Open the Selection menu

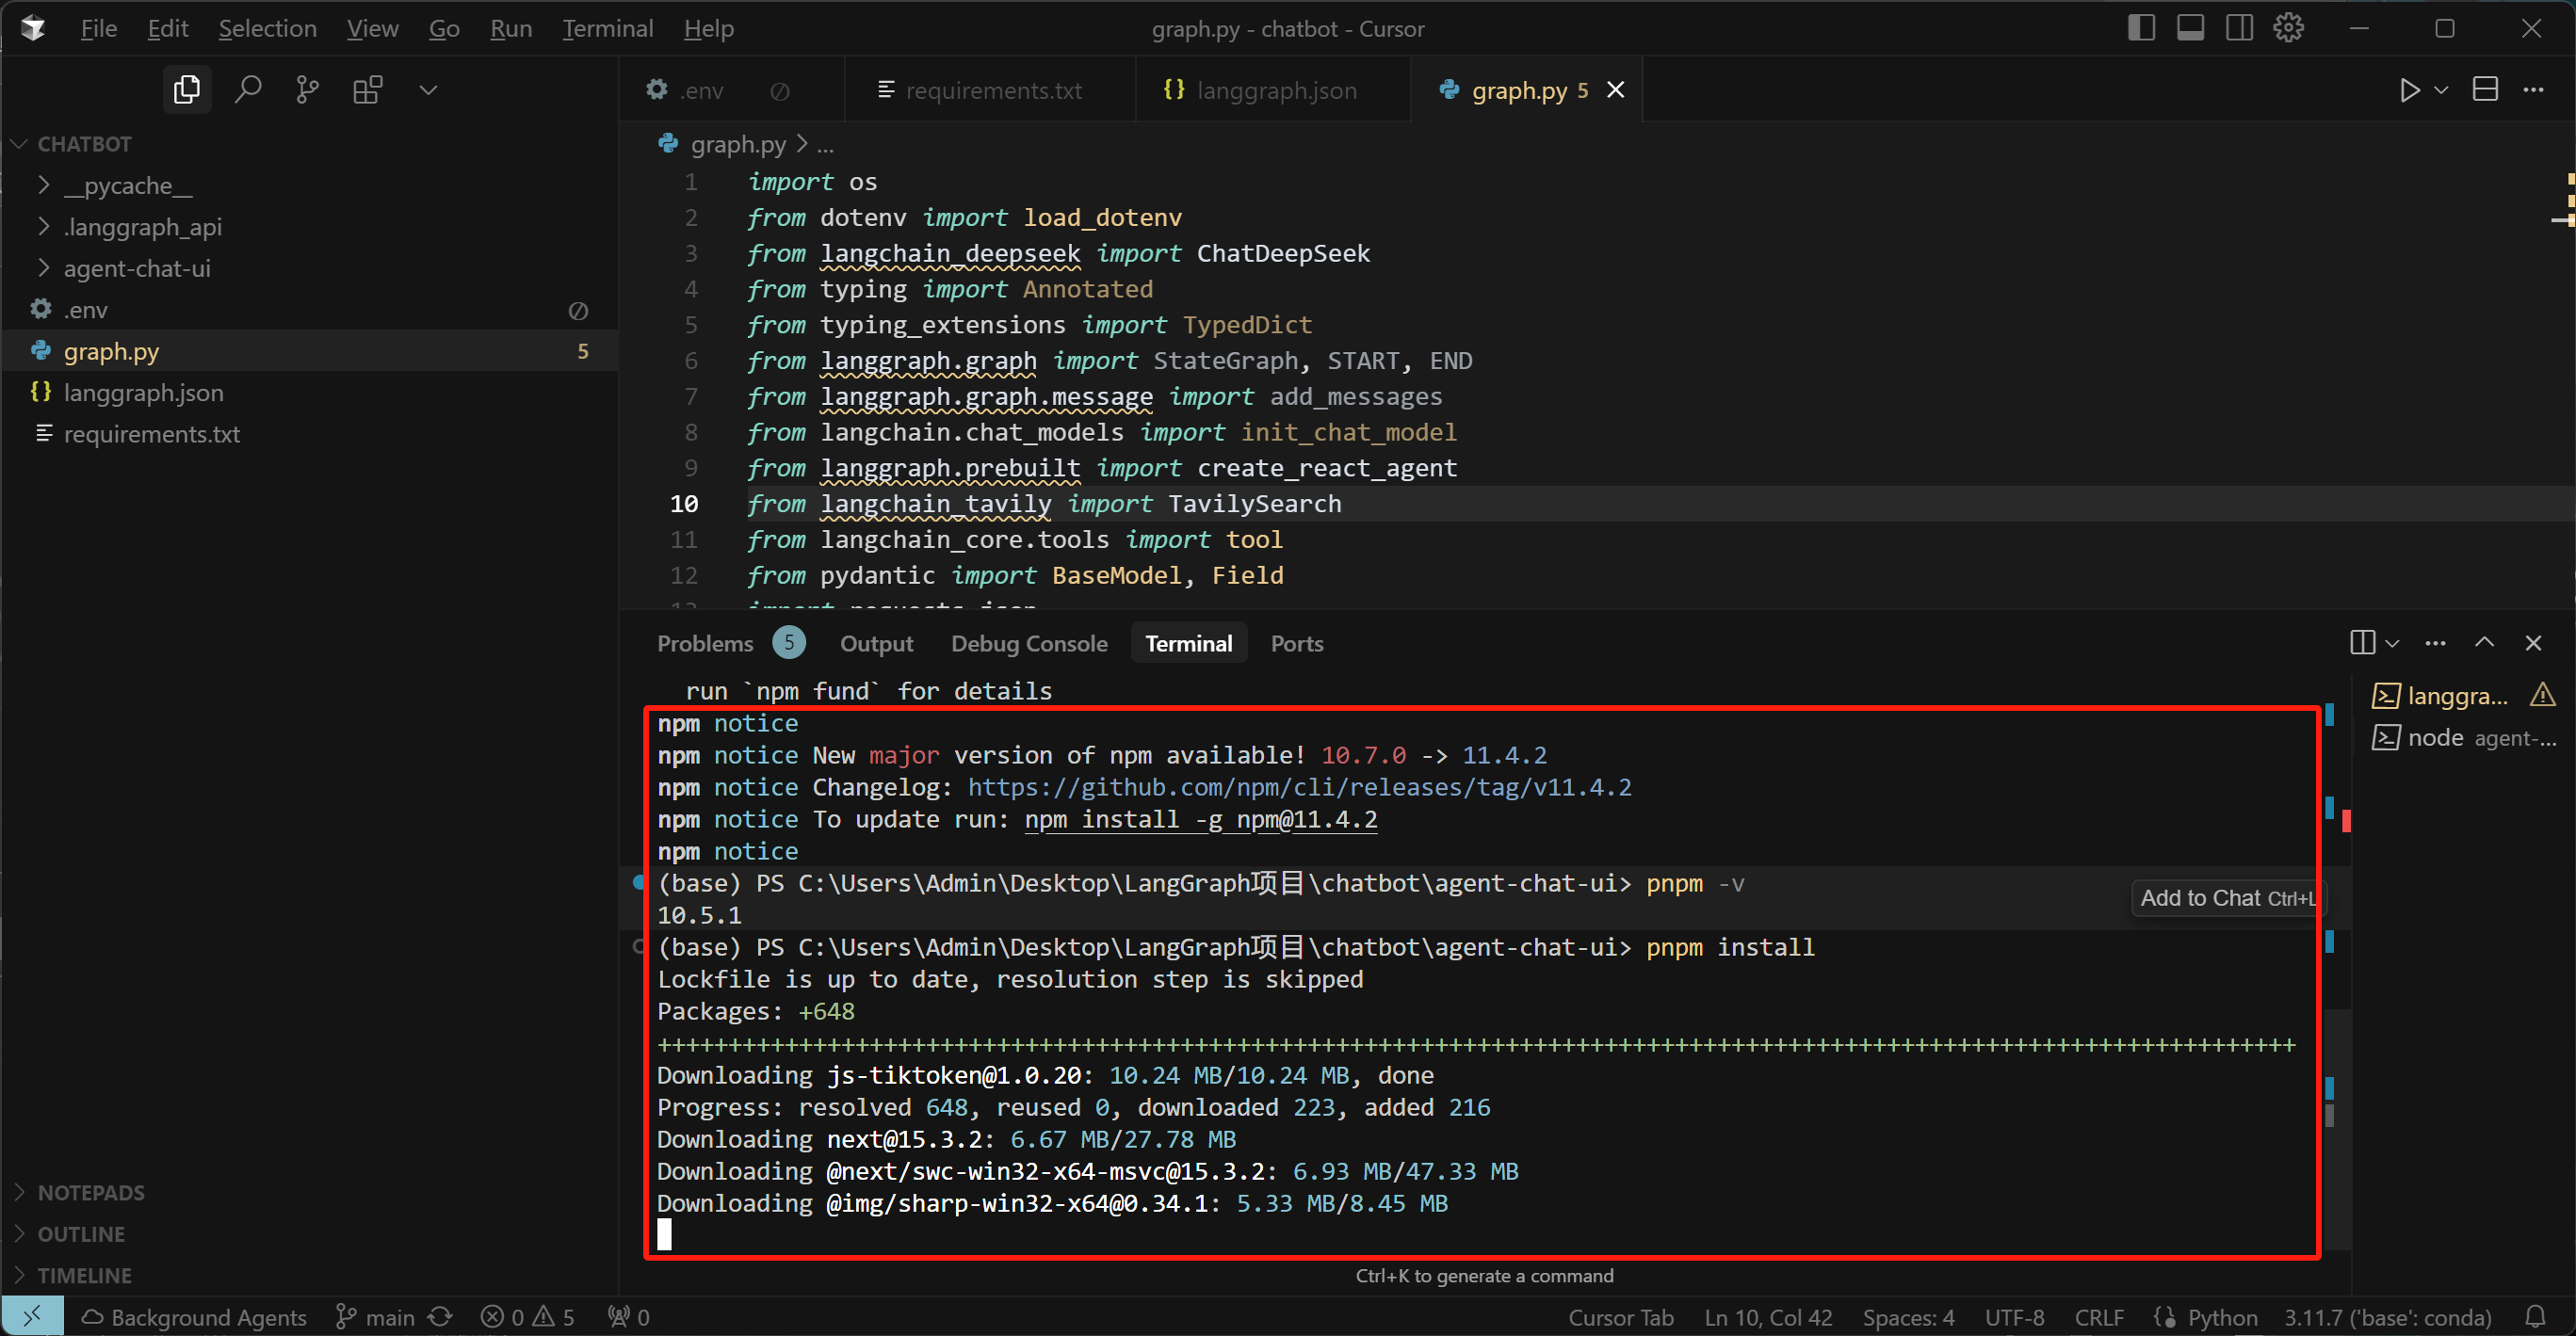[x=267, y=28]
